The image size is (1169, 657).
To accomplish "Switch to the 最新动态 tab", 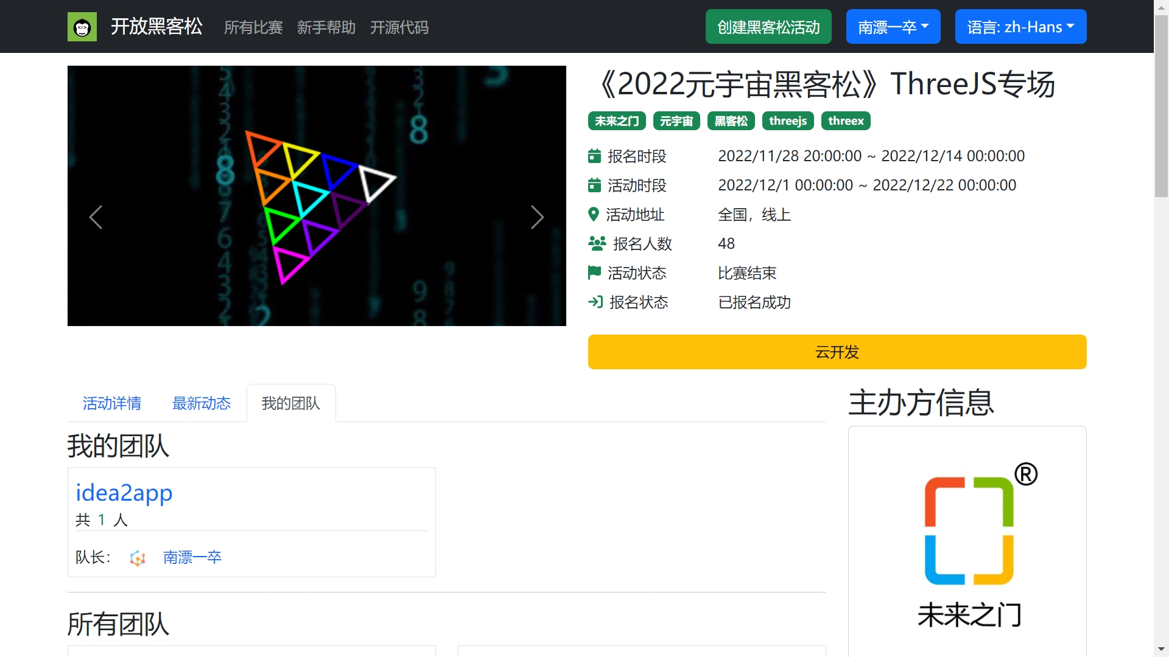I will (202, 403).
